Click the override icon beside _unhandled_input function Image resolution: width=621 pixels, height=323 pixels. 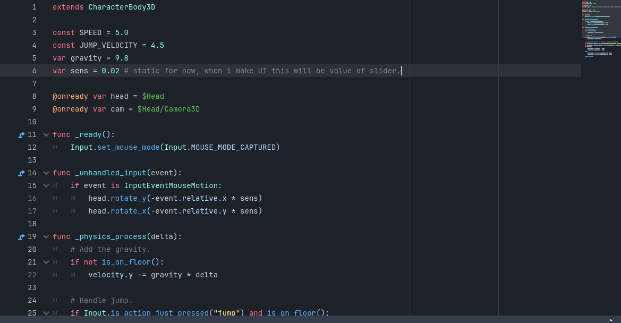click(21, 173)
